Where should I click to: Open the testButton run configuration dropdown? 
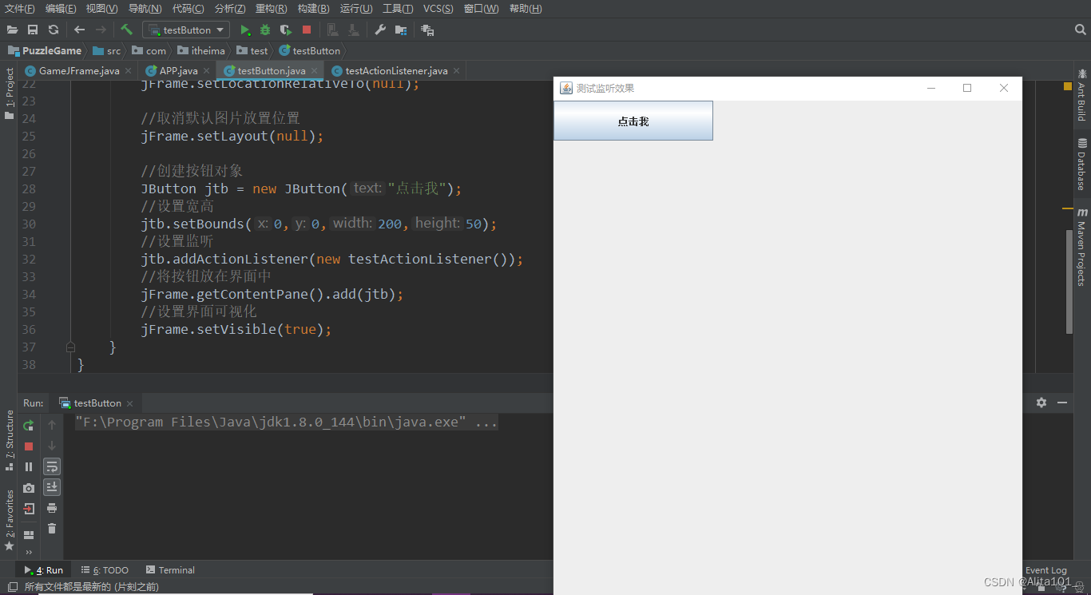[186, 30]
